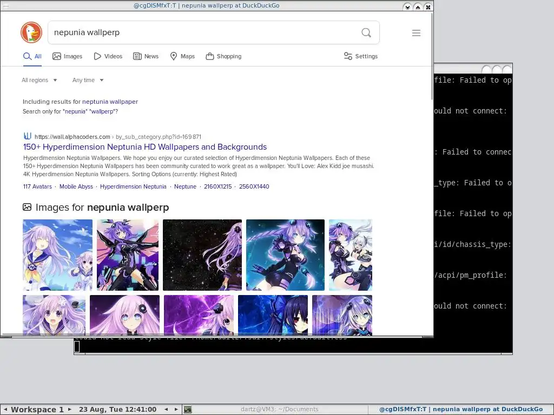Open first bottom-row thumbnail of smiling purple-haired girl
The width and height of the screenshot is (554, 415).
coord(54,315)
